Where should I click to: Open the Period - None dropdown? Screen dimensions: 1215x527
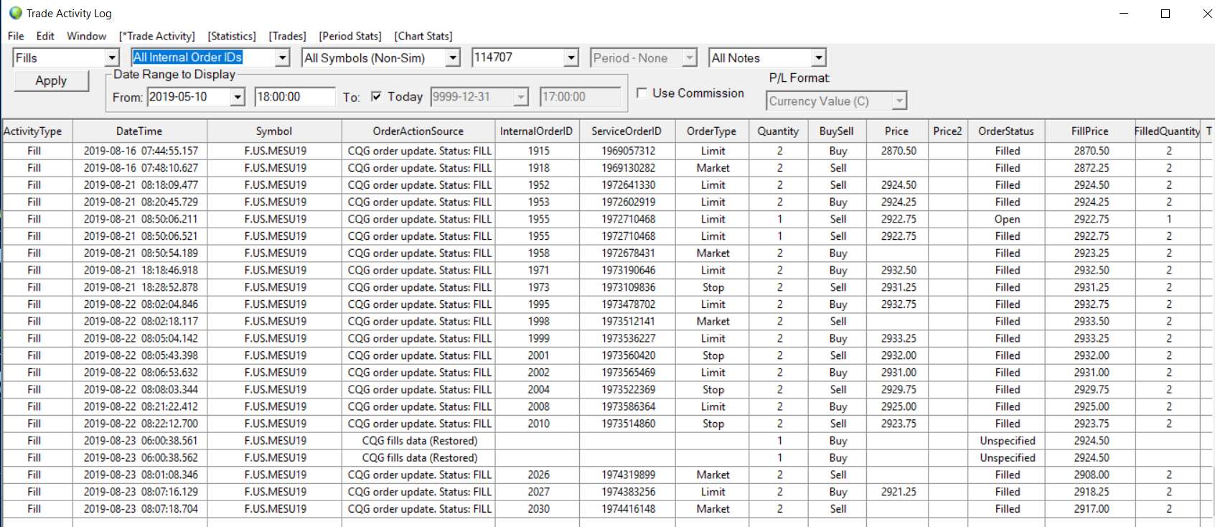pyautogui.click(x=690, y=58)
